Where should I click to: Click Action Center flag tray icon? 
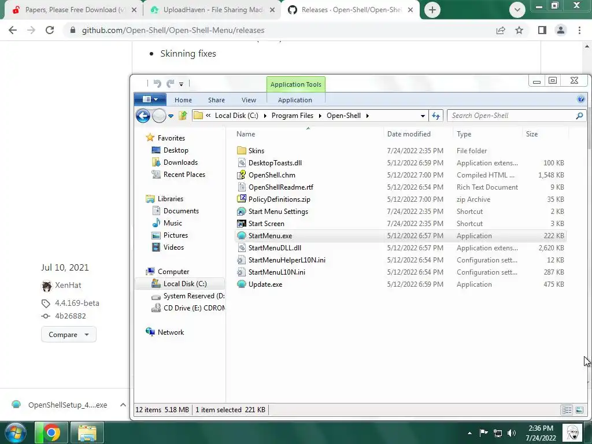point(484,433)
